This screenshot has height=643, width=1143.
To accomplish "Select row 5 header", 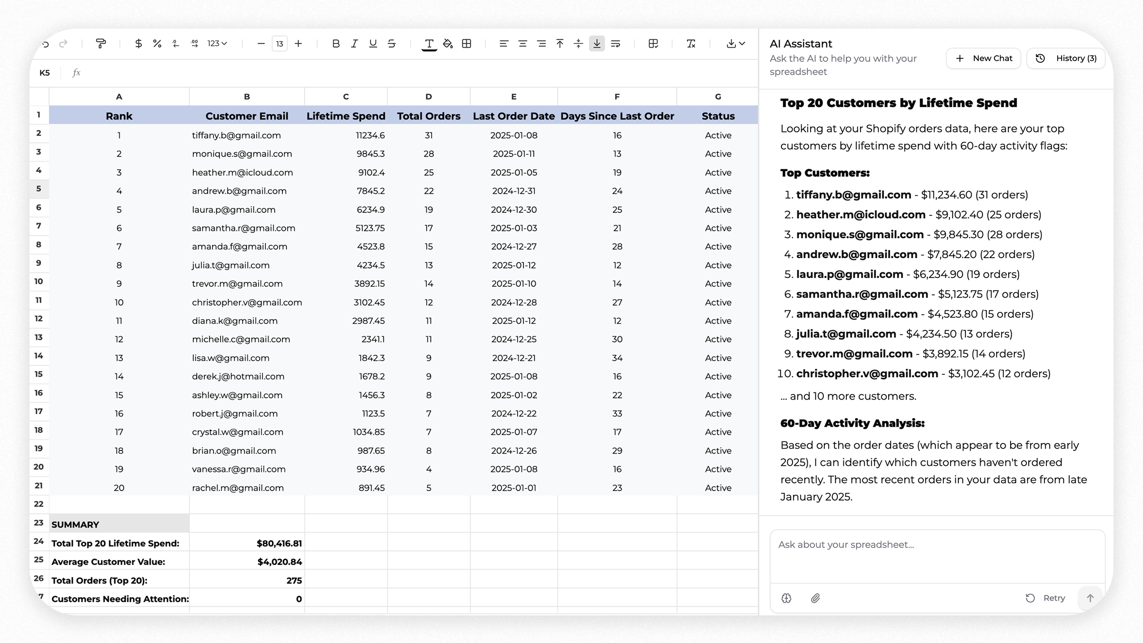I will pos(39,189).
